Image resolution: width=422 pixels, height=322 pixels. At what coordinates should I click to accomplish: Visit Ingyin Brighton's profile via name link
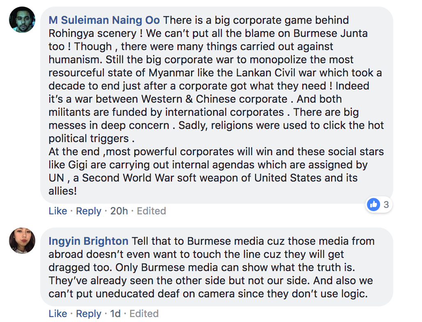tap(88, 241)
